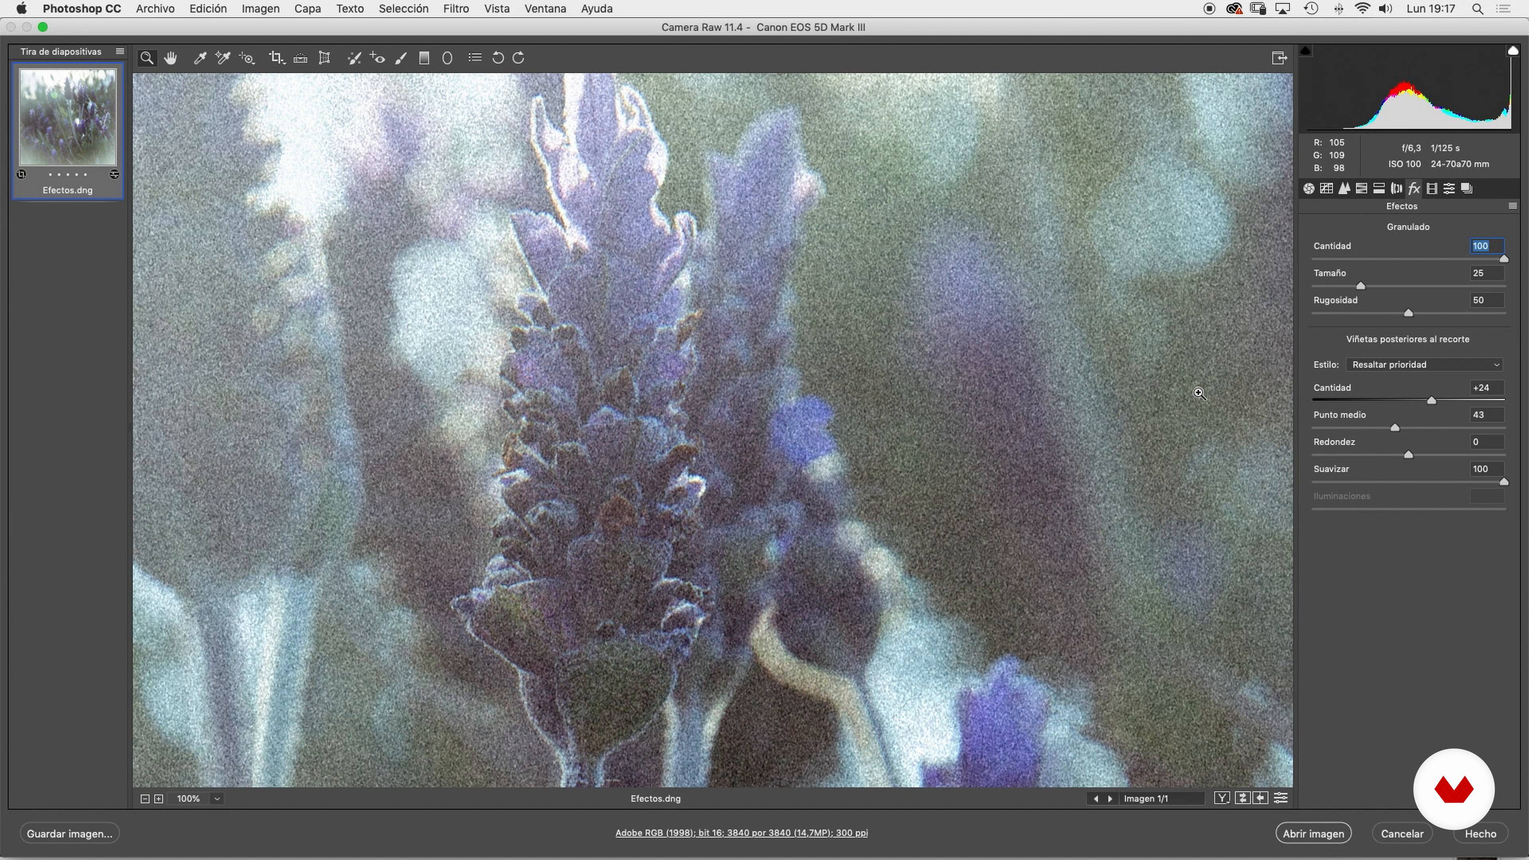
Task: Click the Punto medio slider handle
Action: pos(1395,428)
